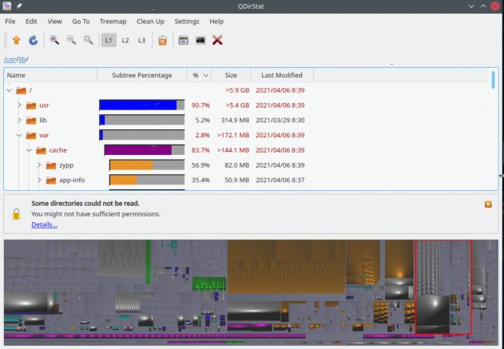Open the Edit menu
The width and height of the screenshot is (504, 349).
pos(31,22)
